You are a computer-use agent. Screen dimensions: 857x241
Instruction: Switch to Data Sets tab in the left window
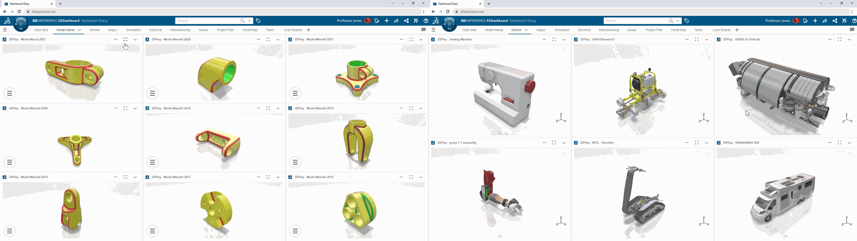41,30
